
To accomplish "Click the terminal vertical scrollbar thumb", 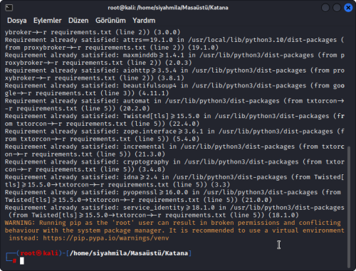I will click(349, 206).
